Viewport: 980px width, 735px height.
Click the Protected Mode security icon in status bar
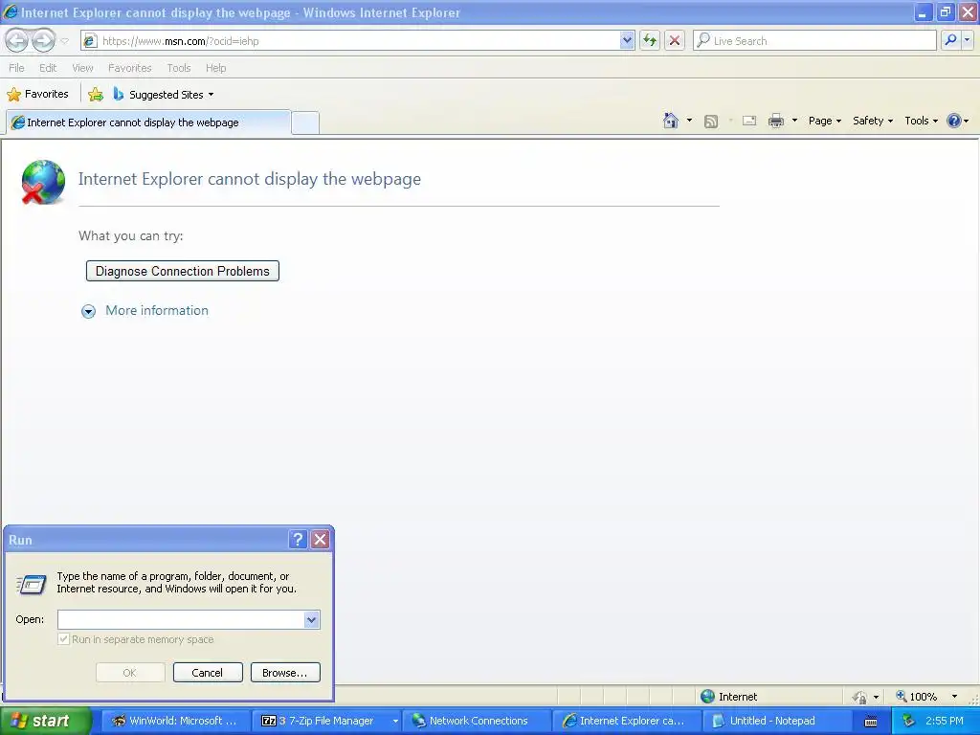859,697
